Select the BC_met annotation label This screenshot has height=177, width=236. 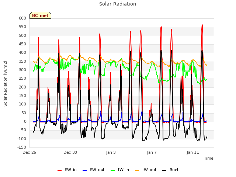[40, 15]
